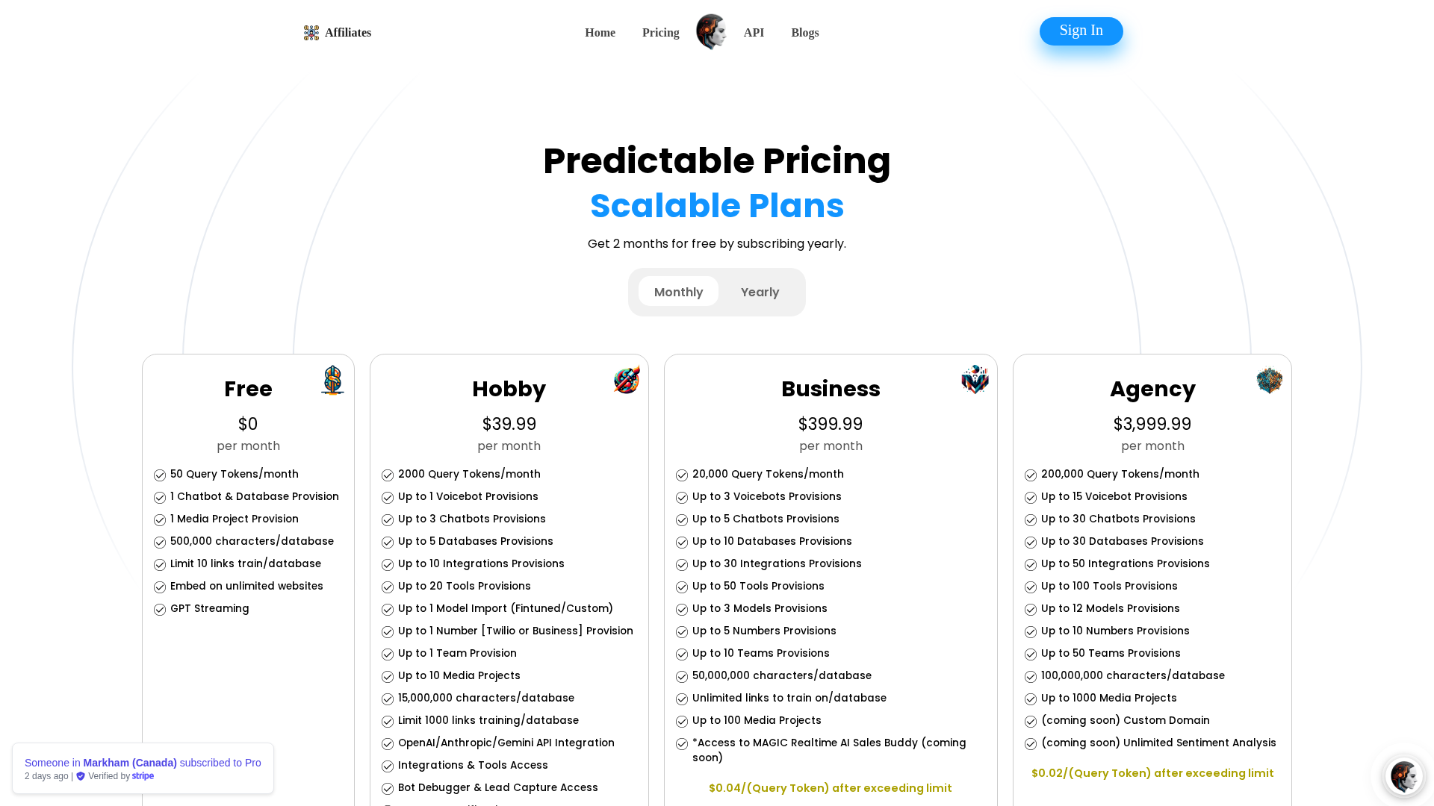The width and height of the screenshot is (1434, 806).
Task: Switch billing to Yearly
Action: (x=760, y=292)
